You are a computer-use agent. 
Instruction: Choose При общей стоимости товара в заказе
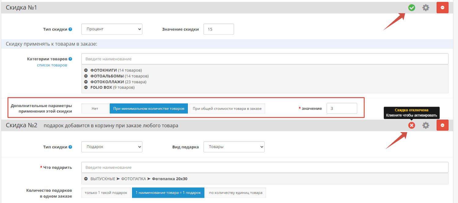click(227, 109)
